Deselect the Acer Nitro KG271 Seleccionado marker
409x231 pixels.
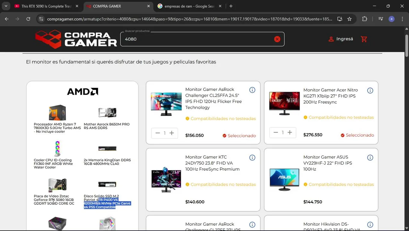coord(357,135)
